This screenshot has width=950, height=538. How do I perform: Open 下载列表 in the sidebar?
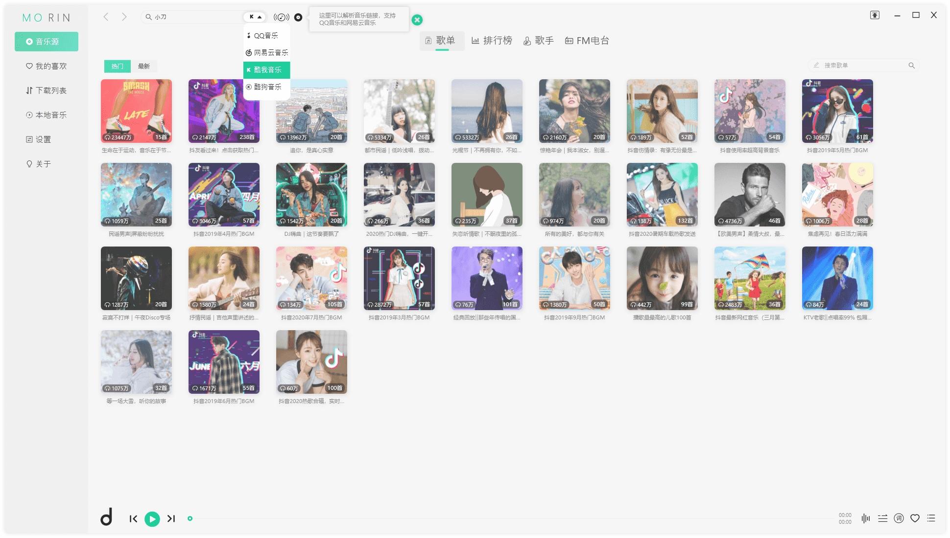pyautogui.click(x=47, y=90)
